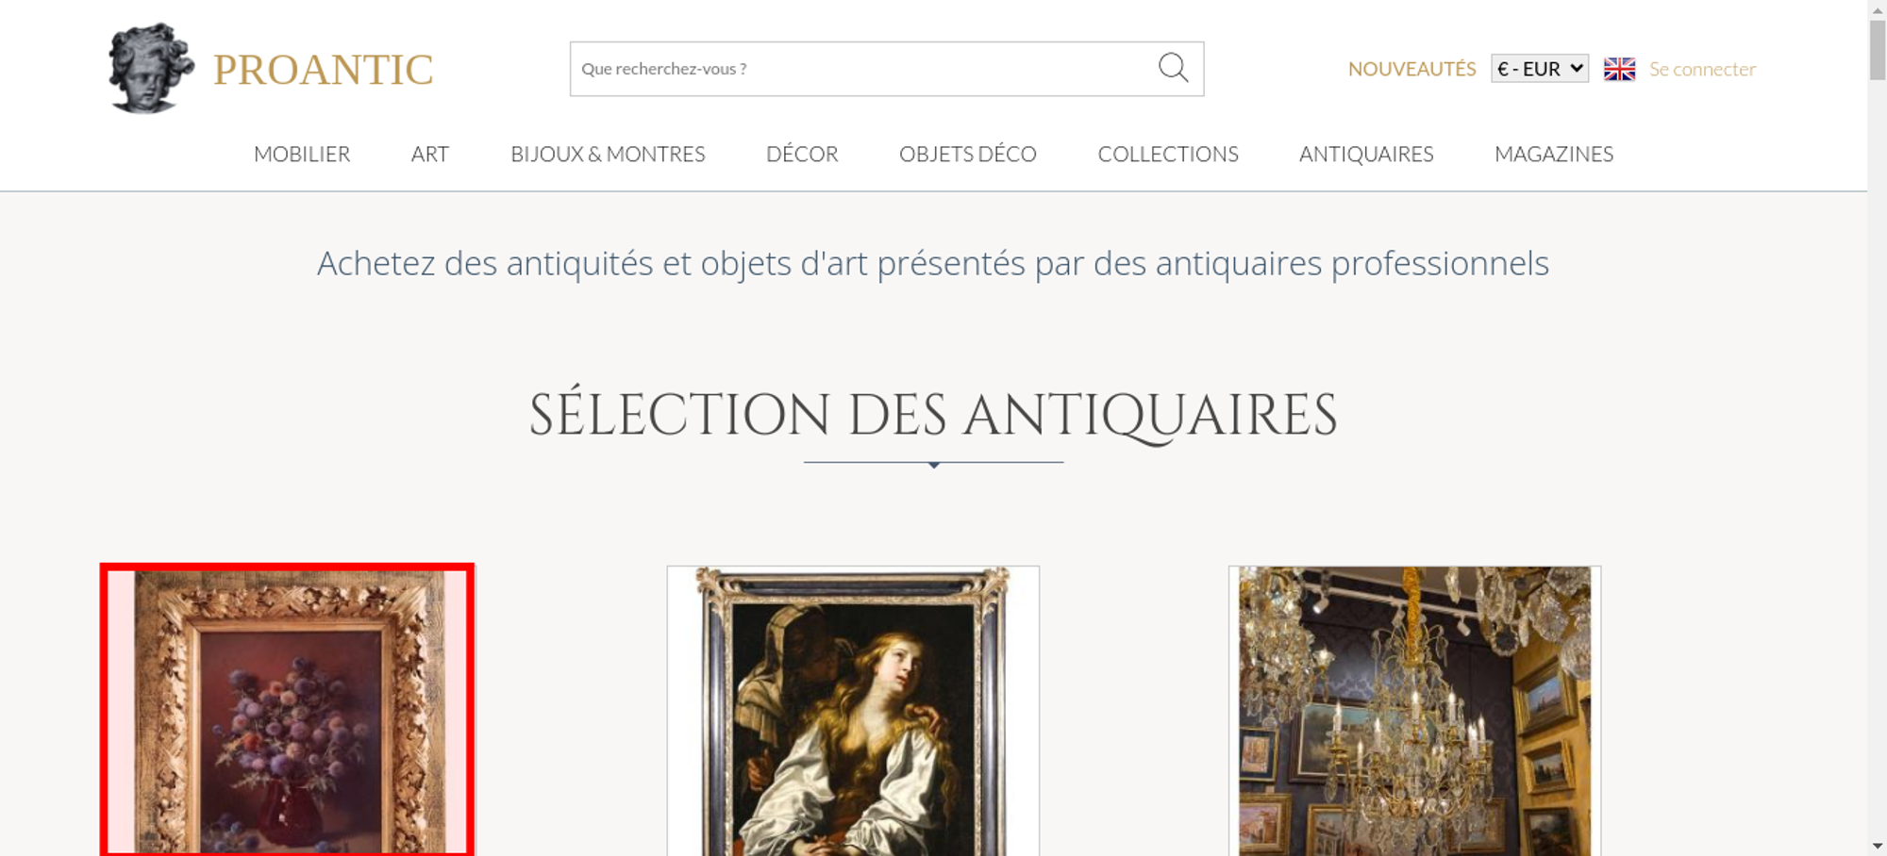Image resolution: width=1887 pixels, height=856 pixels.
Task: Open the COLLECTIONS menu
Action: click(x=1168, y=155)
